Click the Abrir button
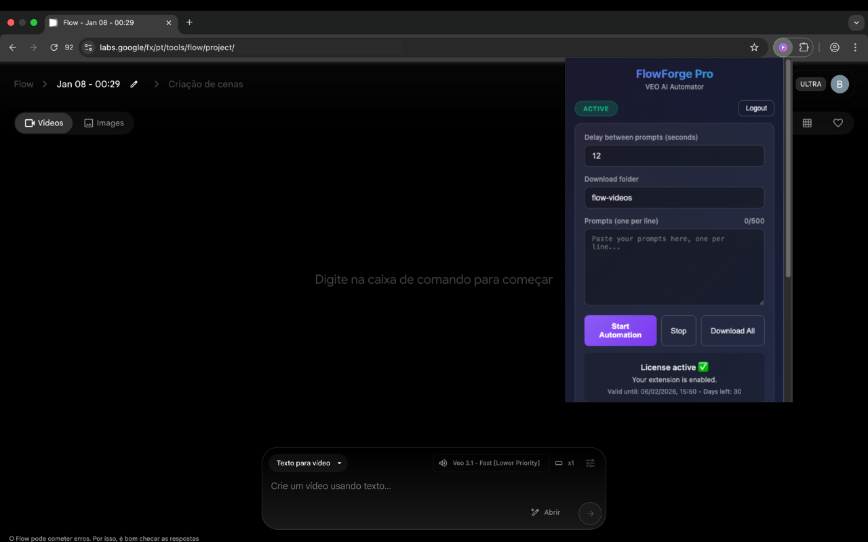 [x=546, y=512]
